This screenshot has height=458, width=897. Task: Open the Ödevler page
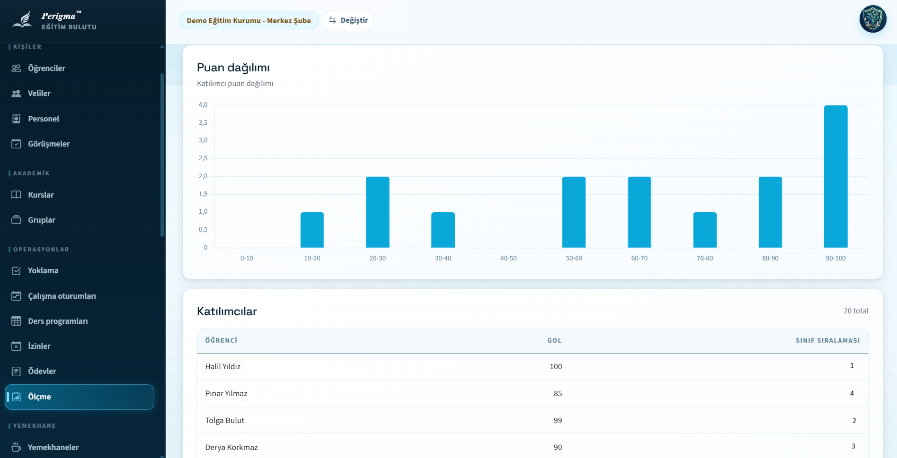[x=42, y=371]
